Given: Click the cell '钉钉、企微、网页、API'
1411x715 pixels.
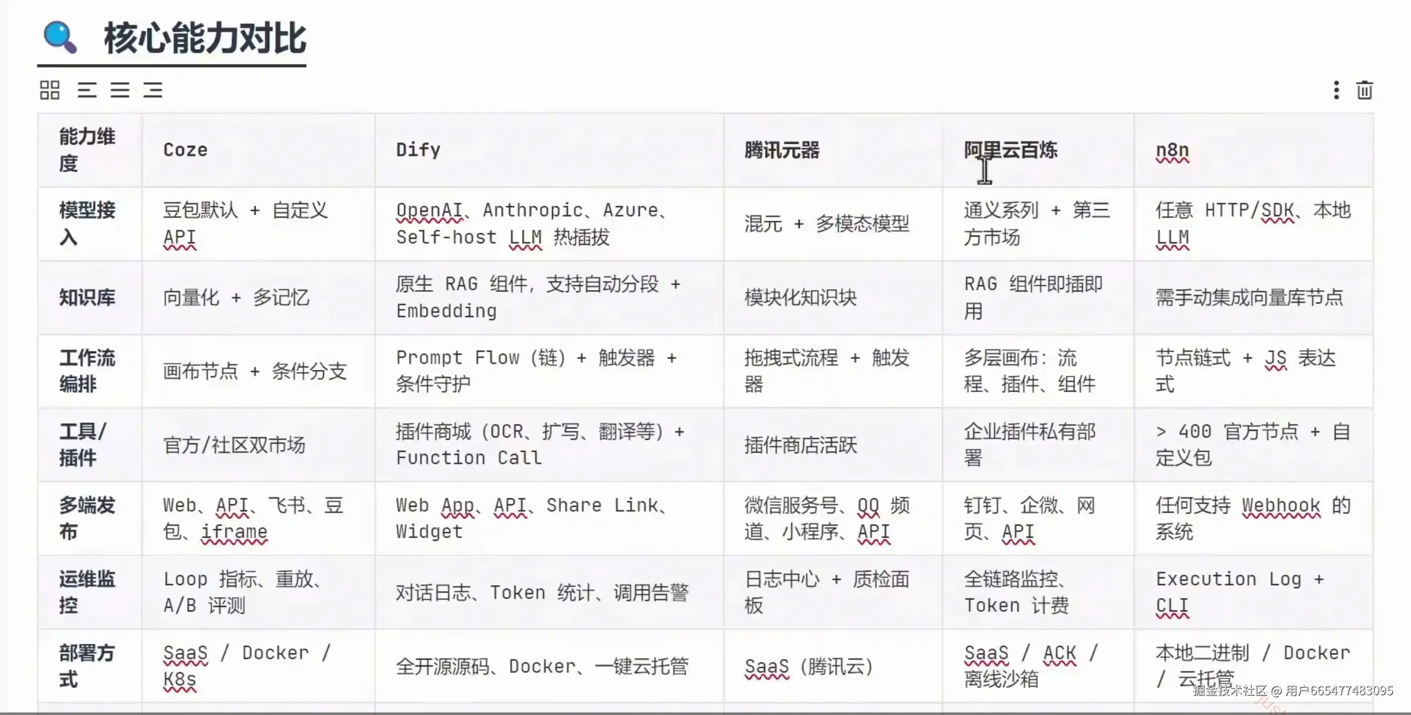Looking at the screenshot, I should 1039,519.
